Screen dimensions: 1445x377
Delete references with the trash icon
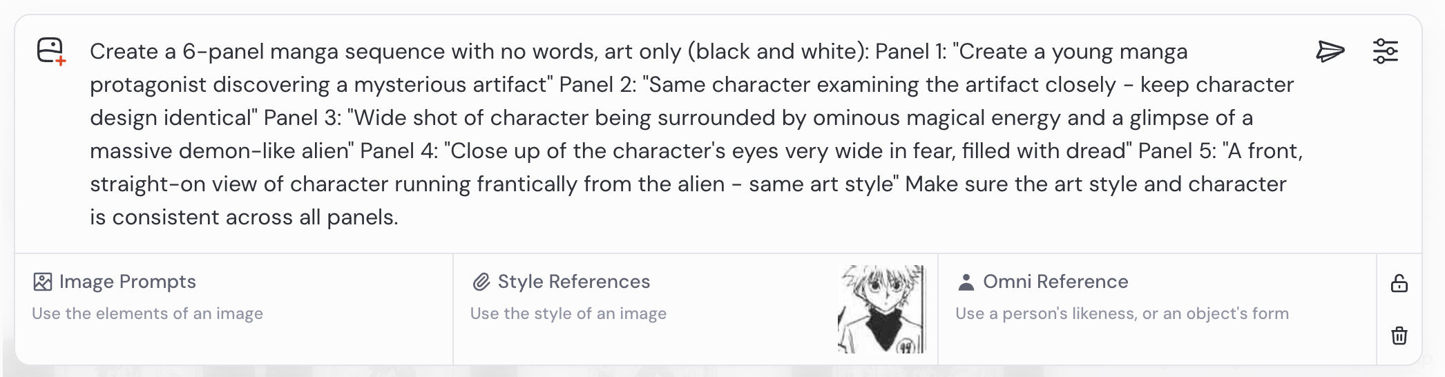click(x=1399, y=336)
